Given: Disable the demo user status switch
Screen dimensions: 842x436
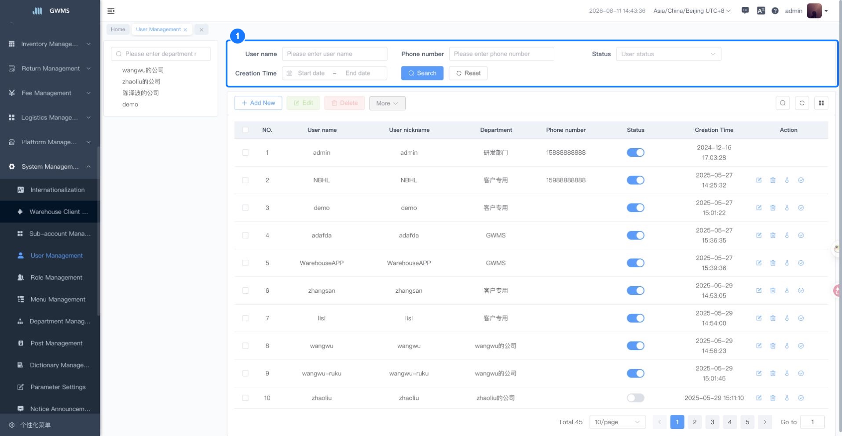Looking at the screenshot, I should pos(635,208).
